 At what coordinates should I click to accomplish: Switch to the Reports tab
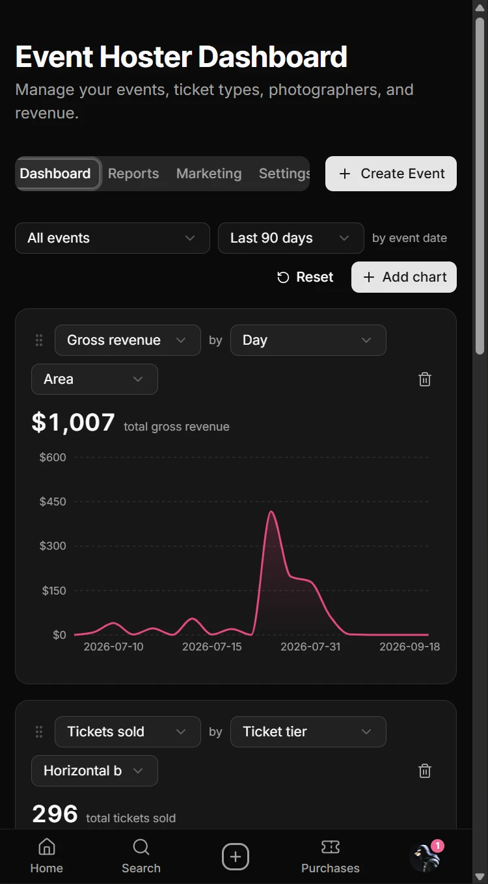tap(133, 174)
